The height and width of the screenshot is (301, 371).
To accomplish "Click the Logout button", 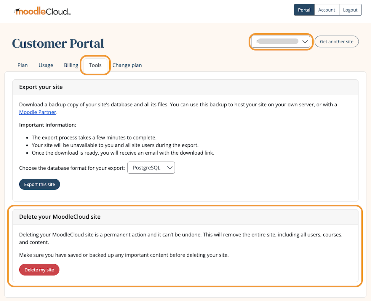I will 350,9.
